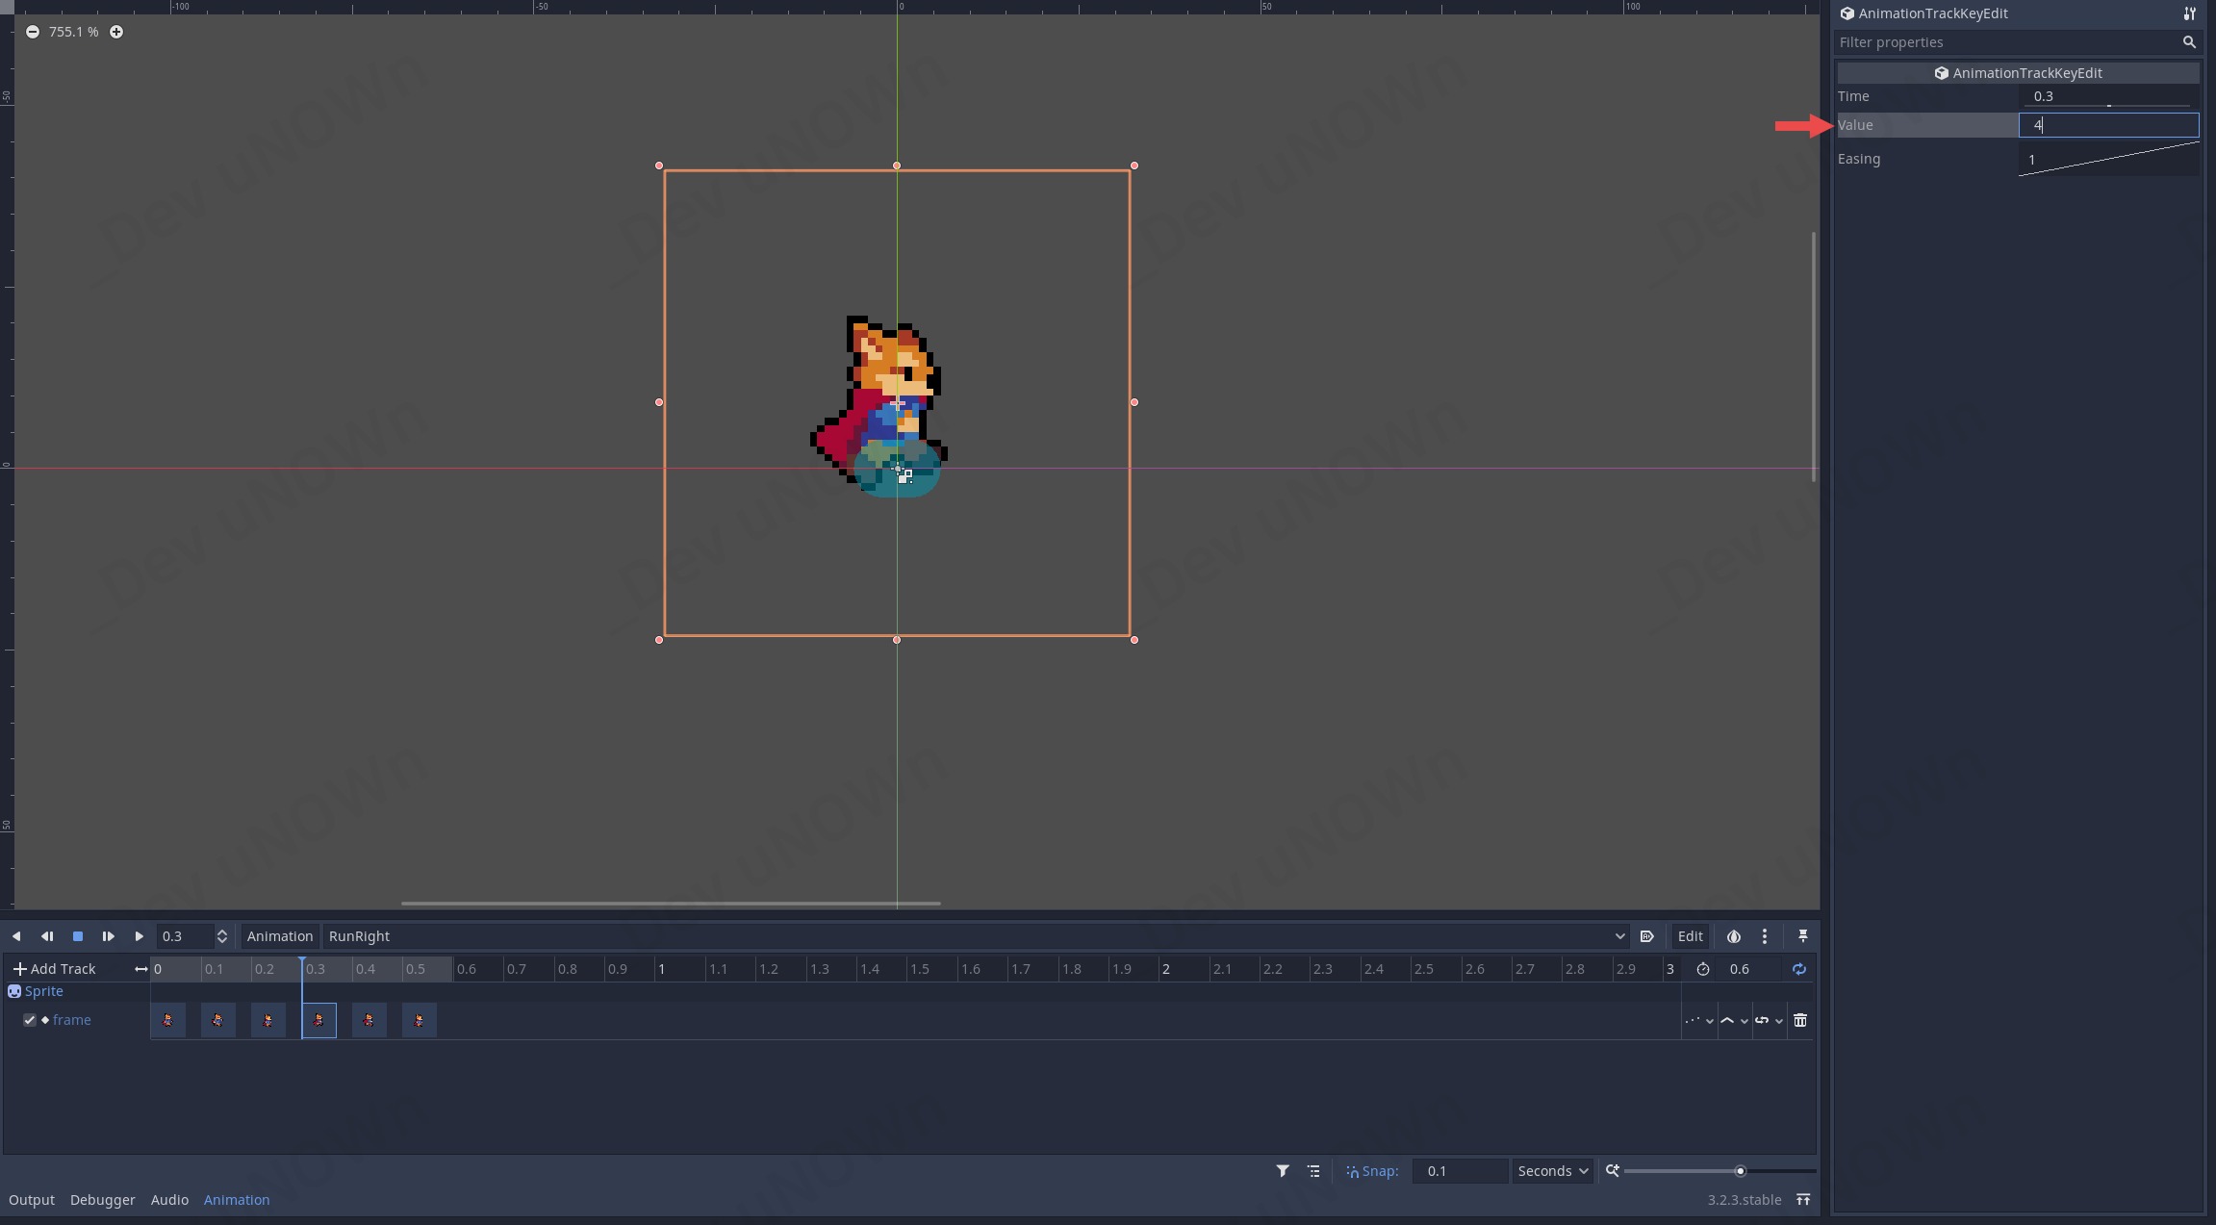Enable onion skinning icon
2216x1225 pixels.
[1733, 936]
